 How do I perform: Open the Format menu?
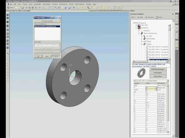click(25, 4)
